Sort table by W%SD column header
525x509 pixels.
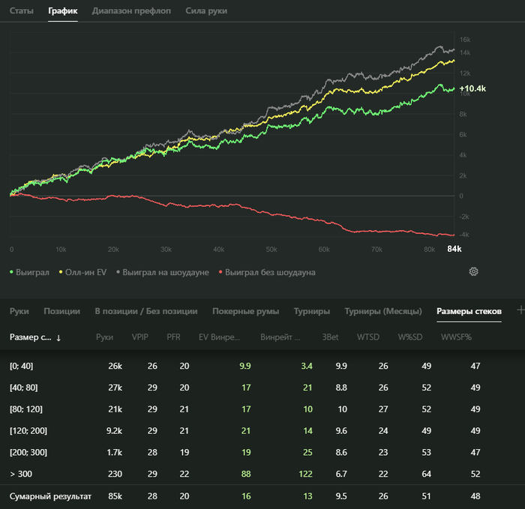point(410,337)
